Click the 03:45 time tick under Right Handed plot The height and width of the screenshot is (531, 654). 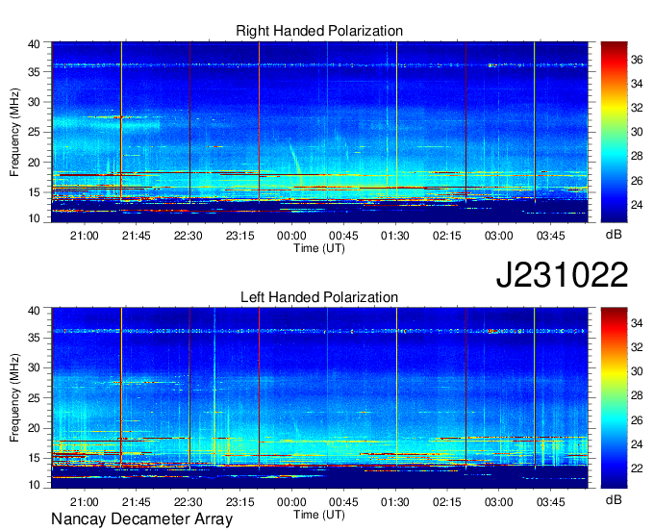coord(550,236)
